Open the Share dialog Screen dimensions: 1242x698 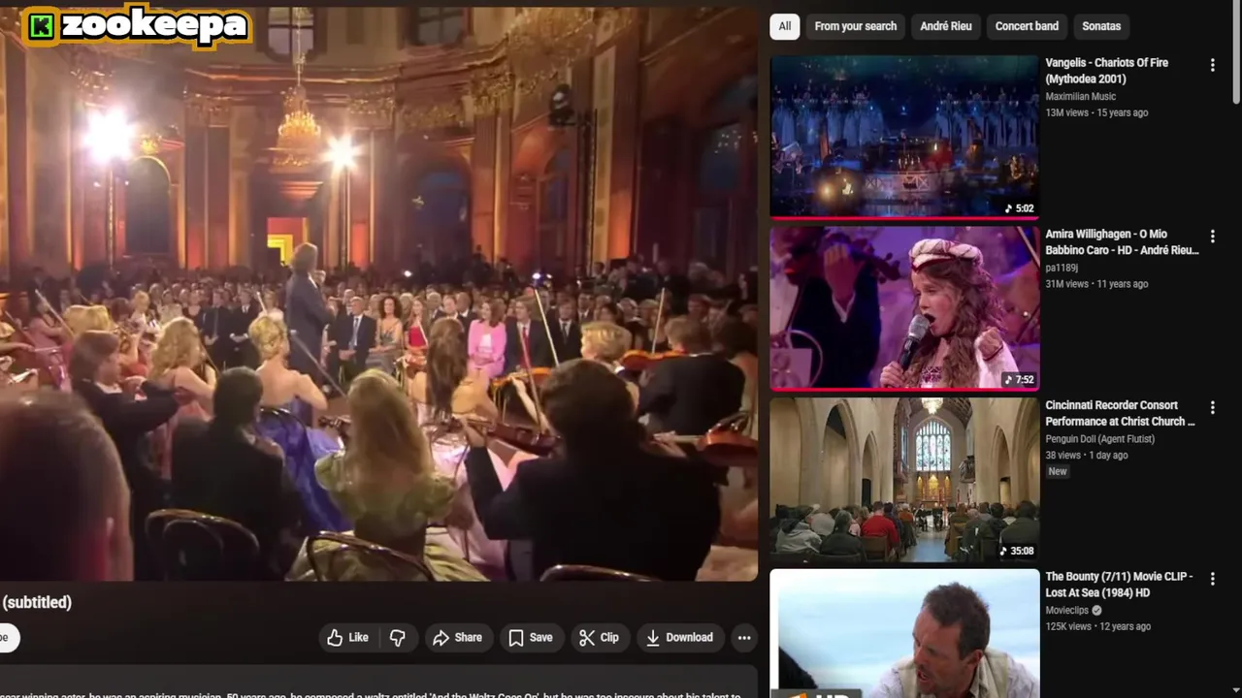point(457,637)
